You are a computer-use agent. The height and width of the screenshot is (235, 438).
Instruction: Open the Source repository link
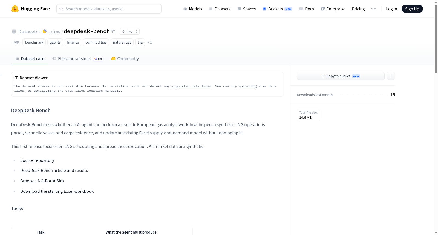[37, 160]
